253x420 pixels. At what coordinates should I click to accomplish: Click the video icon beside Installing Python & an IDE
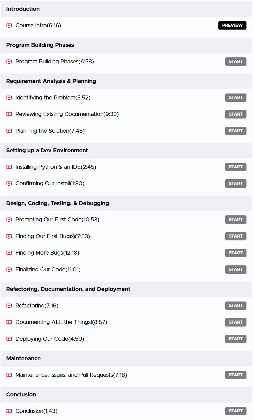(x=9, y=167)
